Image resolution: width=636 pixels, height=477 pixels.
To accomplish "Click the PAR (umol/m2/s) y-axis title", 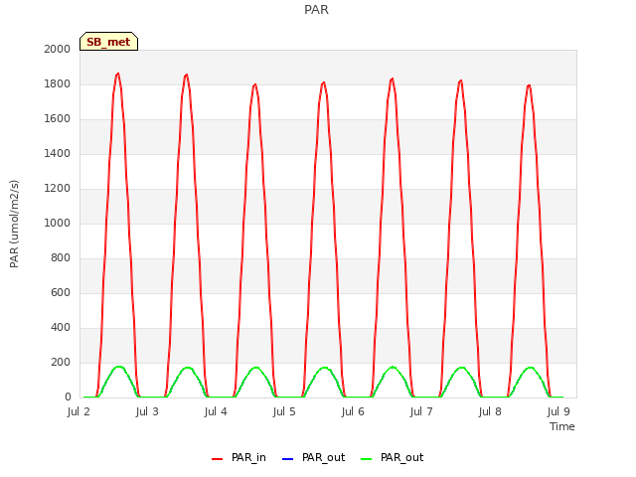I will click(x=14, y=224).
